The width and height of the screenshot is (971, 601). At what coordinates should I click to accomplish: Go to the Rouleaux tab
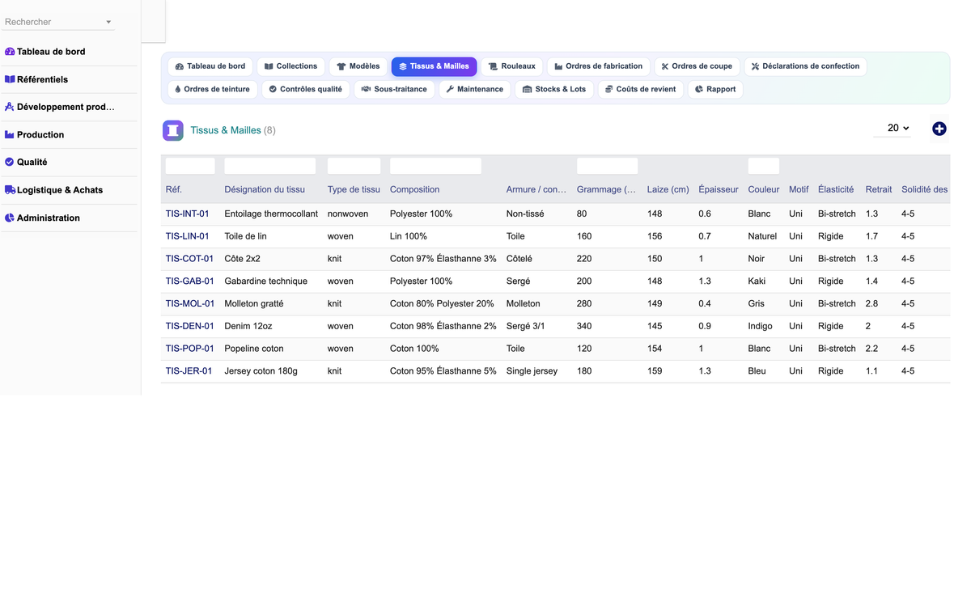tap(512, 66)
